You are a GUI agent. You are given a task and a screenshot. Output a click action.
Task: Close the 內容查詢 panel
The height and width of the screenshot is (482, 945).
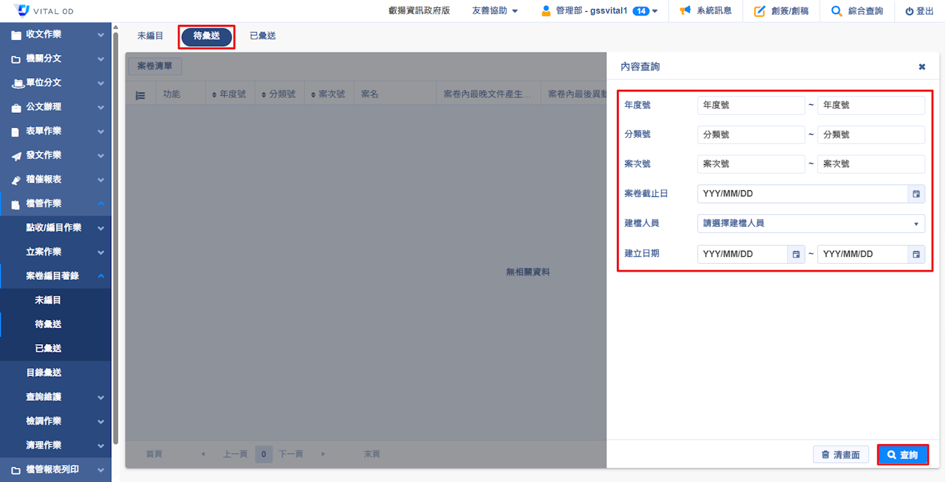921,67
